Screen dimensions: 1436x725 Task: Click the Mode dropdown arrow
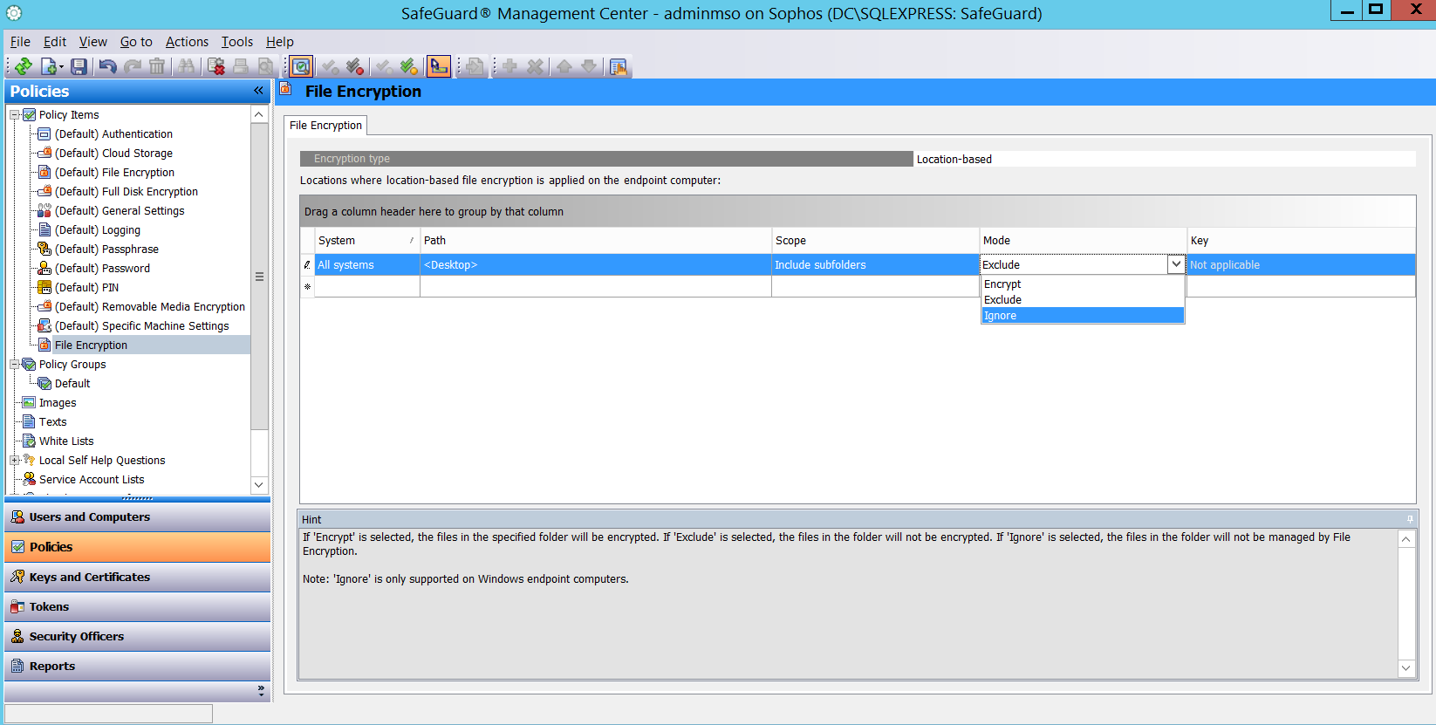click(x=1176, y=264)
